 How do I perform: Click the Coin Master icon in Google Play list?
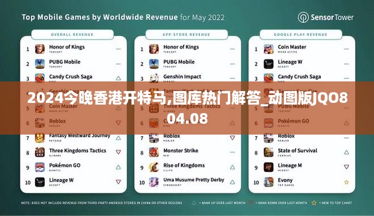click(269, 49)
